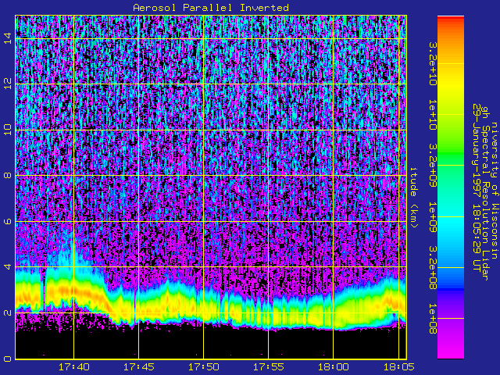Click the 1e+09 colorbar label
Viewport: 500px width, 375px height.
tap(432, 217)
